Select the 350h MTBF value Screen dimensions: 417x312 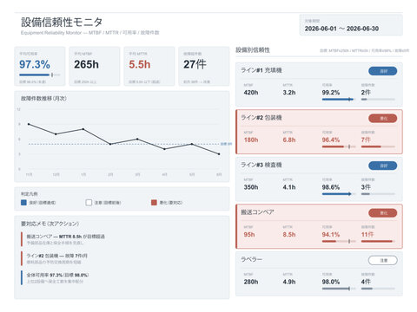tap(251, 187)
